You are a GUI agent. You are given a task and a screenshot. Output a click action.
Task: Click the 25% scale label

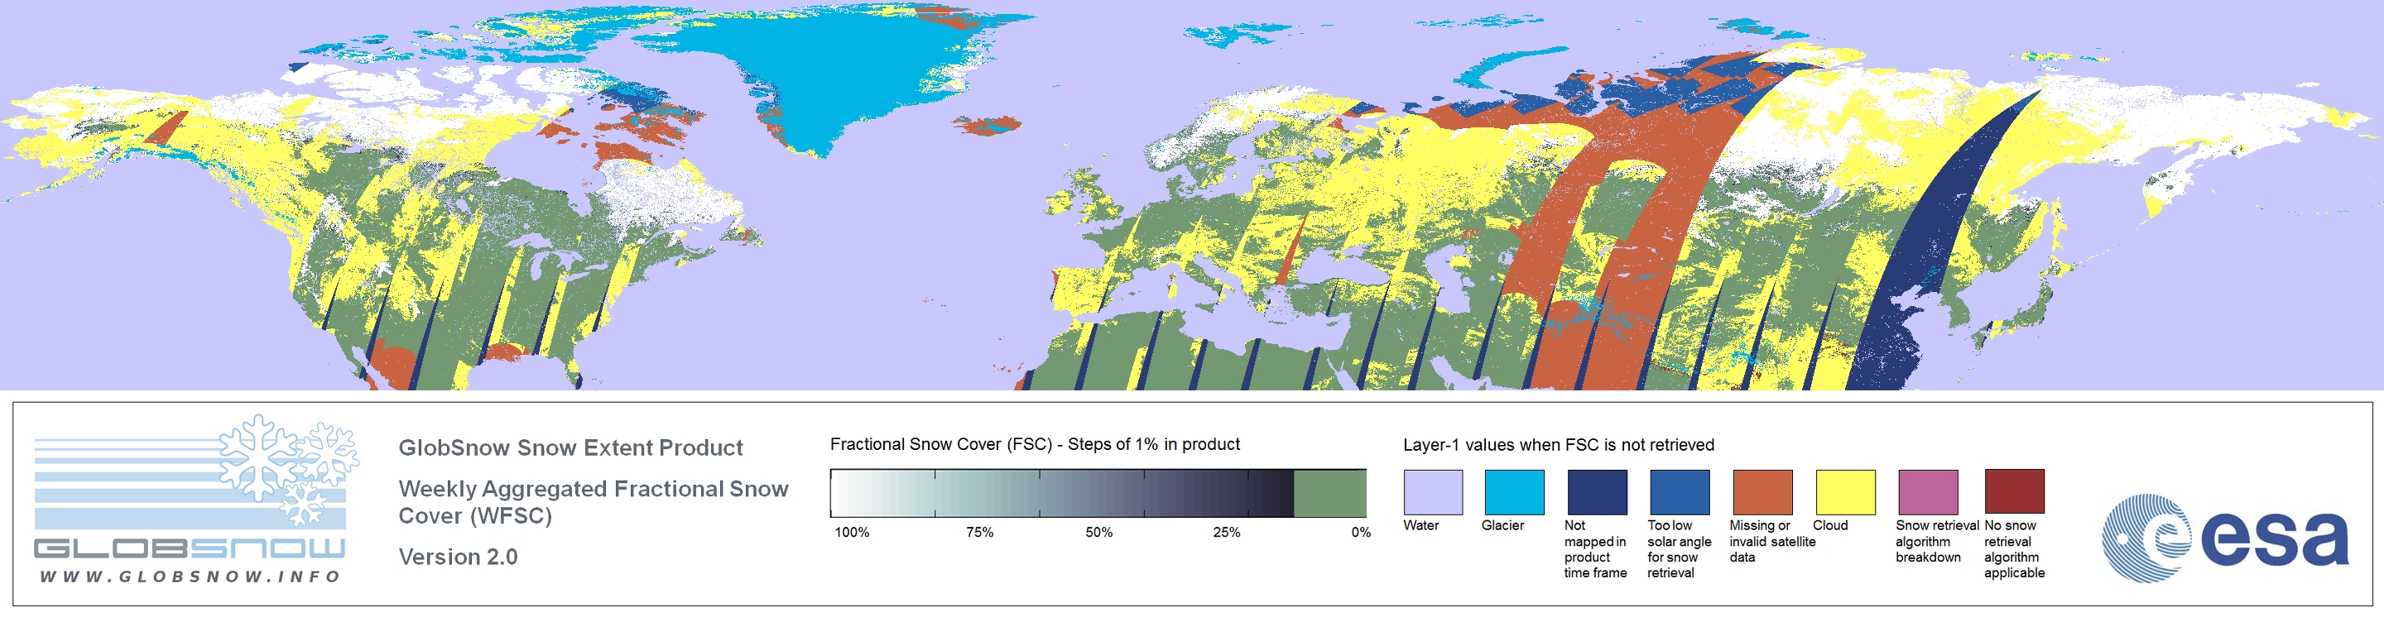coord(1226,533)
